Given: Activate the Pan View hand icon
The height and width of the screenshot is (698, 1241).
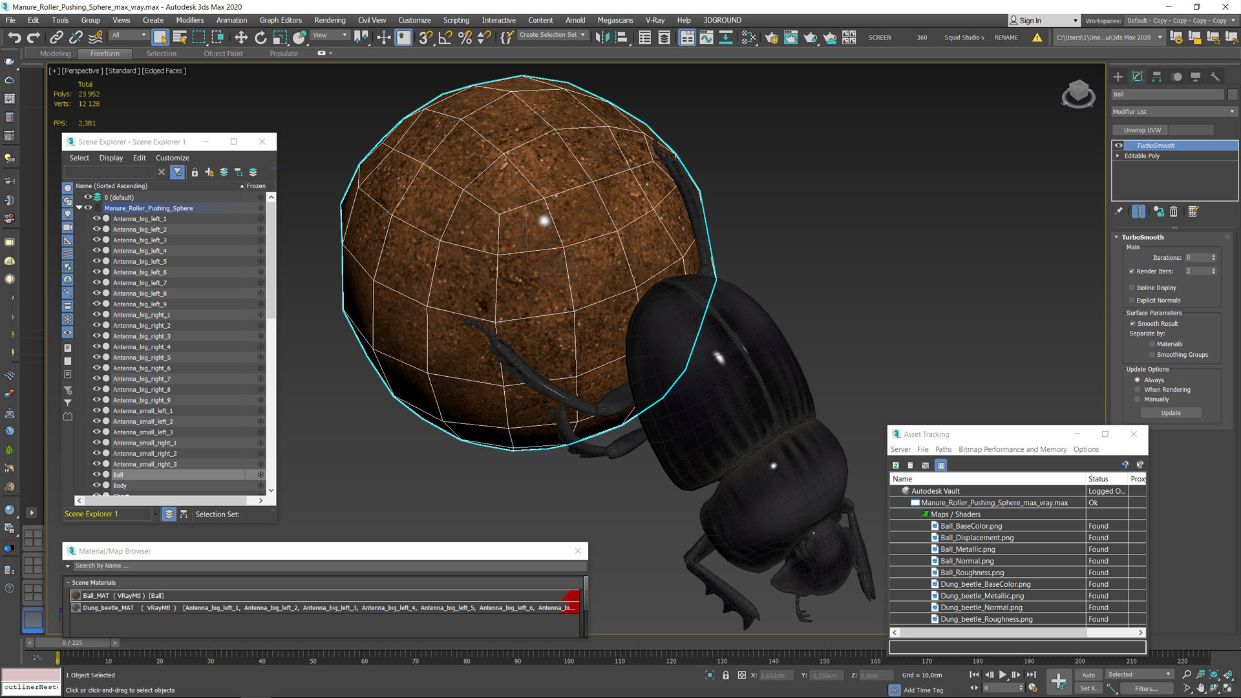Looking at the screenshot, I should point(1200,688).
